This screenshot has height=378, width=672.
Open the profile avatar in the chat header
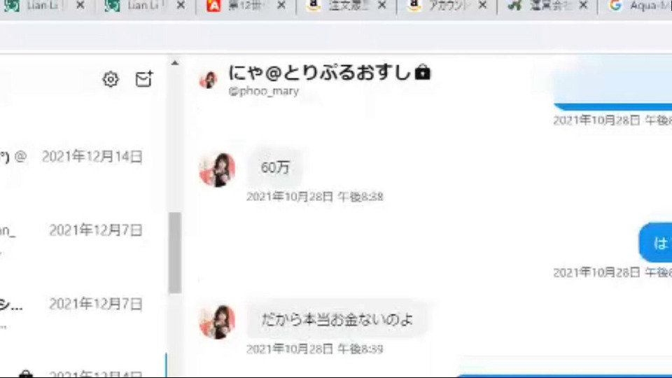point(209,80)
